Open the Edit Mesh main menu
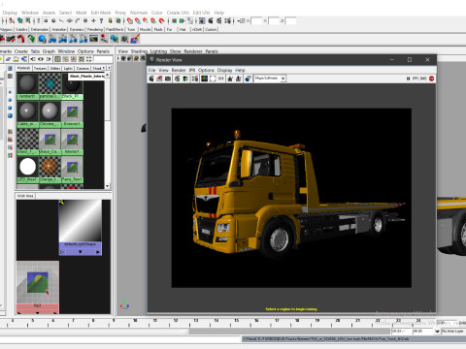 (101, 13)
